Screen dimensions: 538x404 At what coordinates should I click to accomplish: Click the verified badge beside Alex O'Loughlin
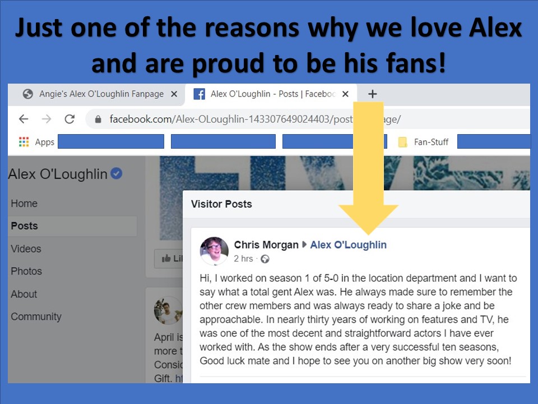click(x=117, y=173)
